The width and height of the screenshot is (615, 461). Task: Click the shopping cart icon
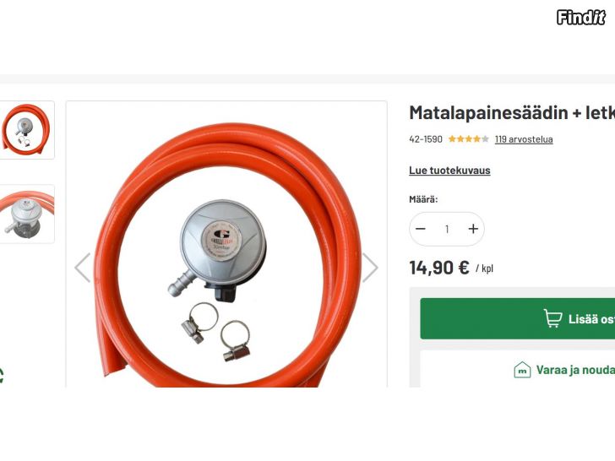tap(553, 318)
